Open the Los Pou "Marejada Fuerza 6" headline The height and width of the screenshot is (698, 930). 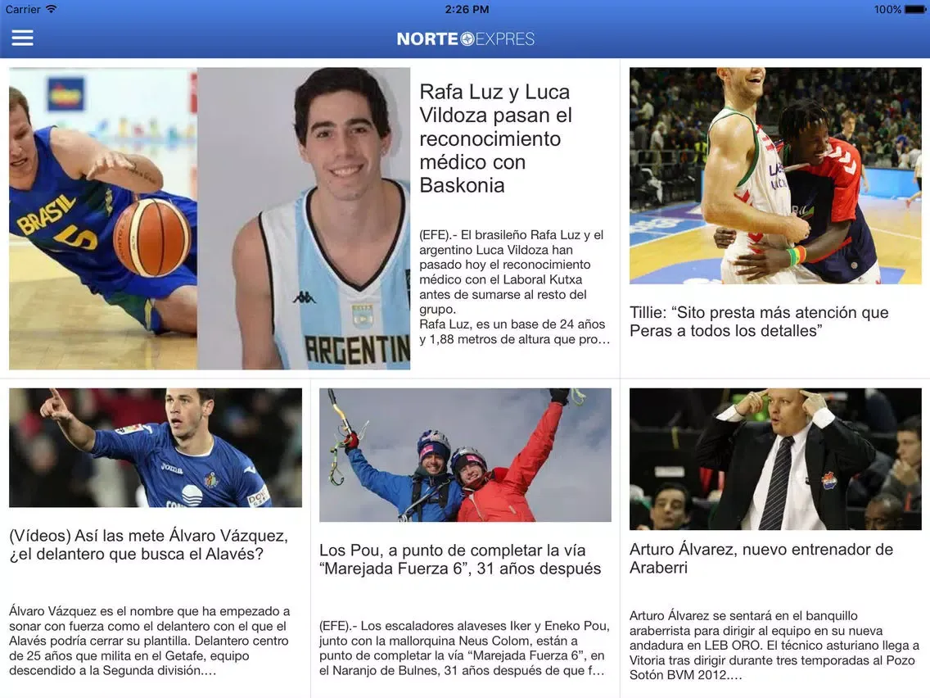[460, 559]
